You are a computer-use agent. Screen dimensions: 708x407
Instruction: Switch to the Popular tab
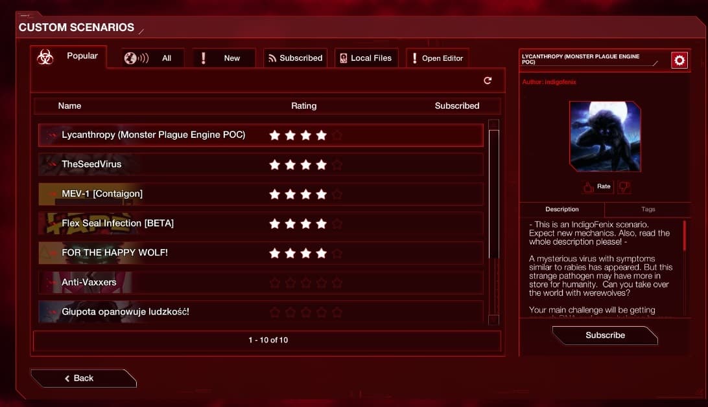[69, 57]
